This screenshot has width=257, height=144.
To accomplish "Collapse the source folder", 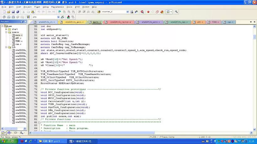I will (x=6, y=32).
